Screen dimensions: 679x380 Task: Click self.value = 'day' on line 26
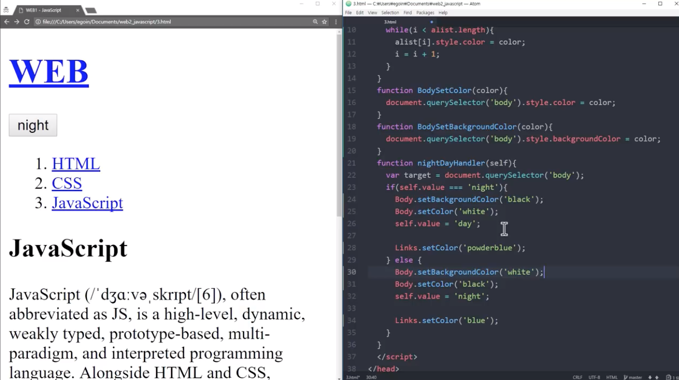[x=438, y=223]
